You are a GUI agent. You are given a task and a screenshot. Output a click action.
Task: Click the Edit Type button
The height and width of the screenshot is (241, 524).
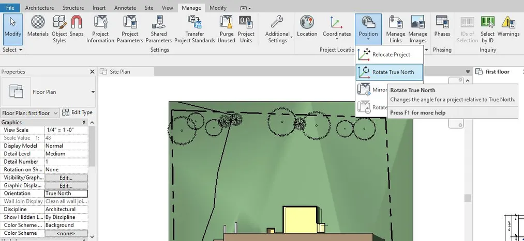(x=78, y=113)
